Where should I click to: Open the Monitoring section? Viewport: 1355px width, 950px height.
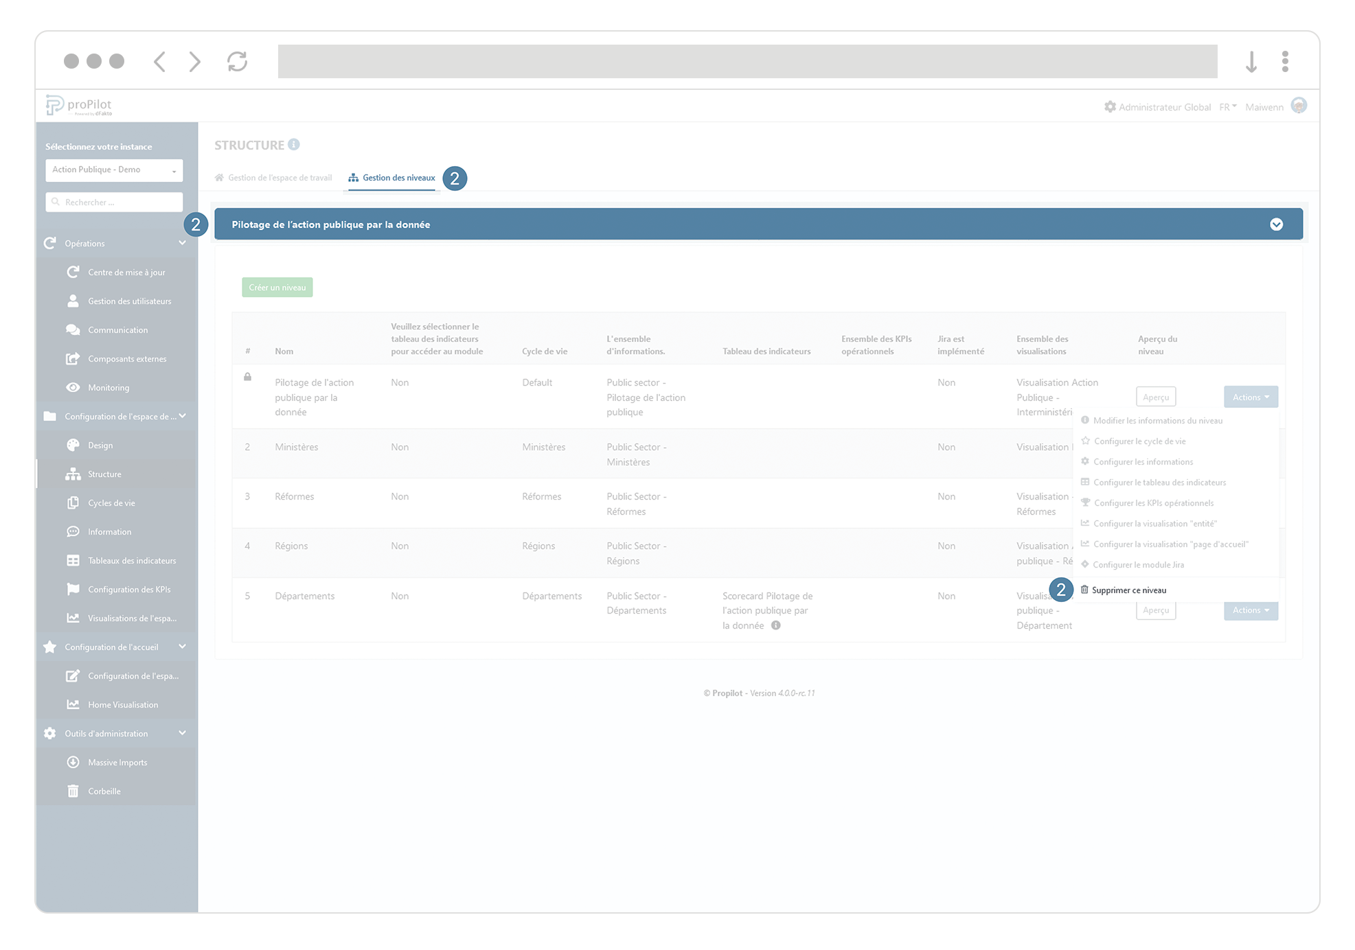(110, 387)
